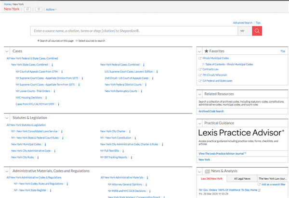Open NY - New York Constitution link

(x=116, y=138)
